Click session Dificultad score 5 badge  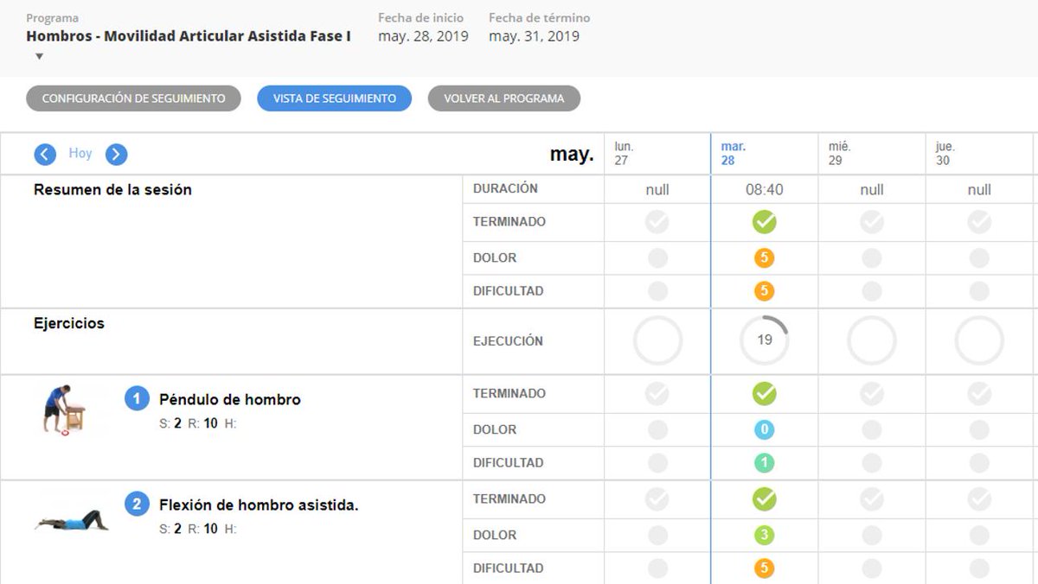tap(765, 291)
